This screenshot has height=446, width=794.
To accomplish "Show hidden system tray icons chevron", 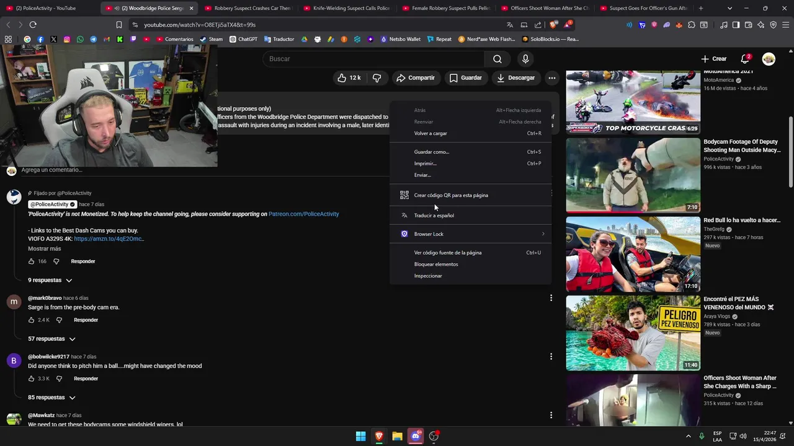I will 688,436.
